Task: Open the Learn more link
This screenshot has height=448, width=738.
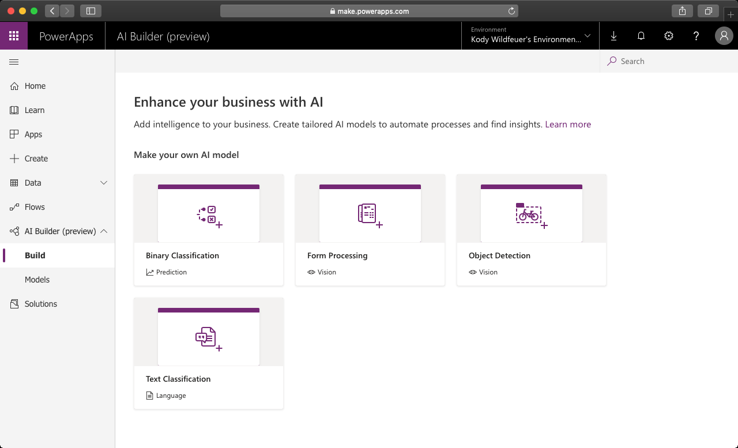Action: pos(568,124)
